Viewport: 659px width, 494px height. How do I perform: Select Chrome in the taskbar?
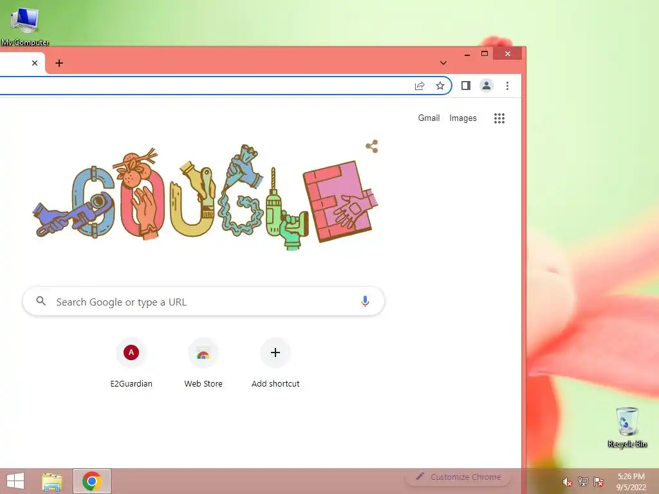(92, 481)
